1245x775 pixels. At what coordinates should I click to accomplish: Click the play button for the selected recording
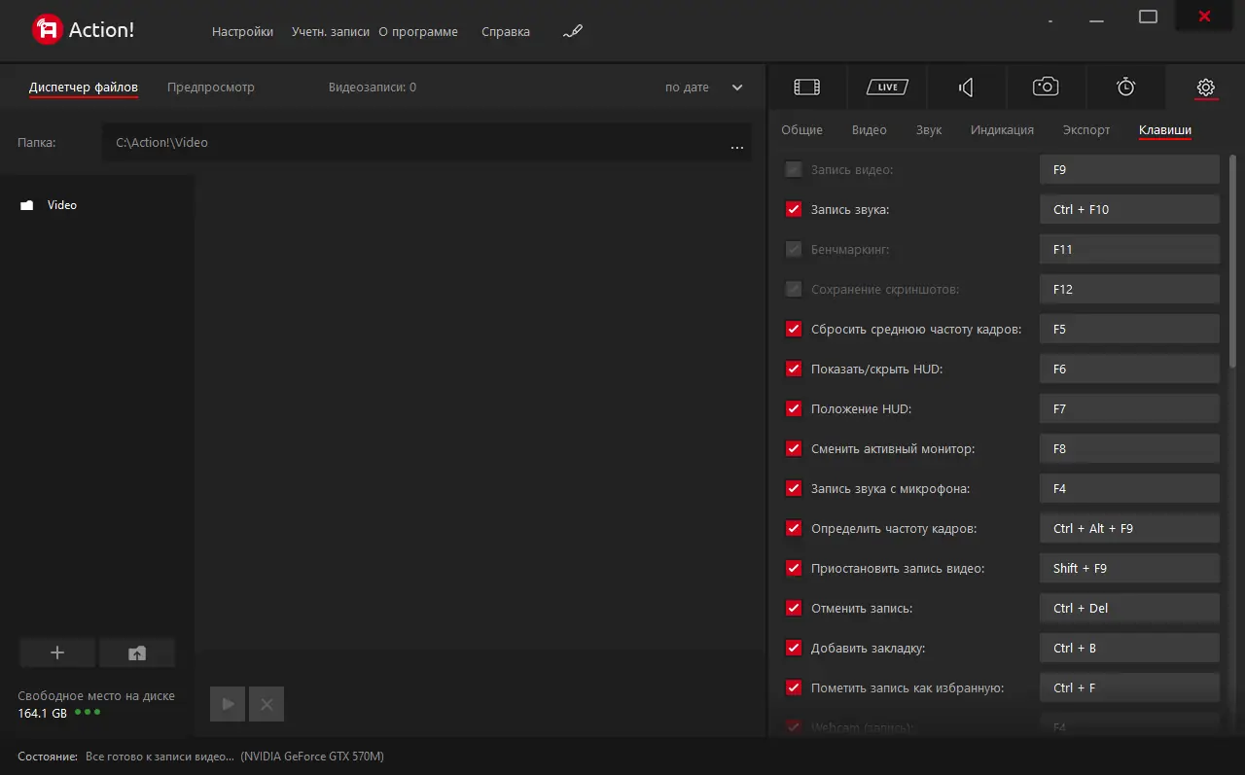coord(228,704)
